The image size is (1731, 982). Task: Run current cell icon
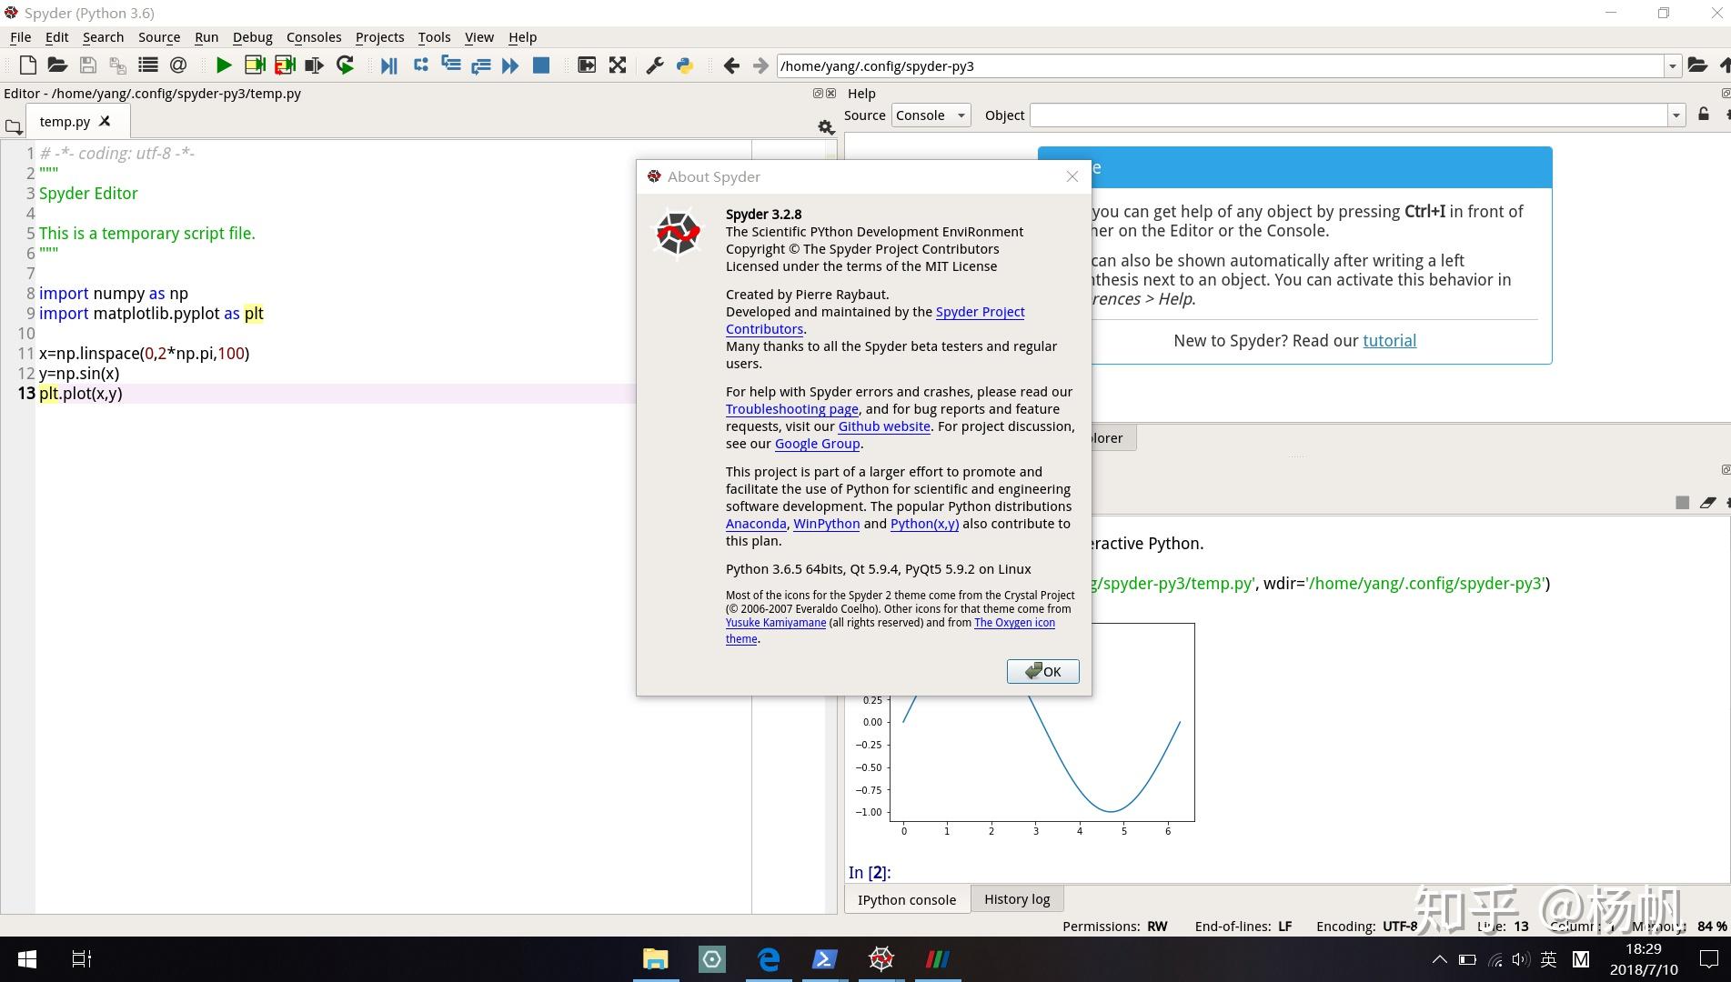pyautogui.click(x=255, y=65)
